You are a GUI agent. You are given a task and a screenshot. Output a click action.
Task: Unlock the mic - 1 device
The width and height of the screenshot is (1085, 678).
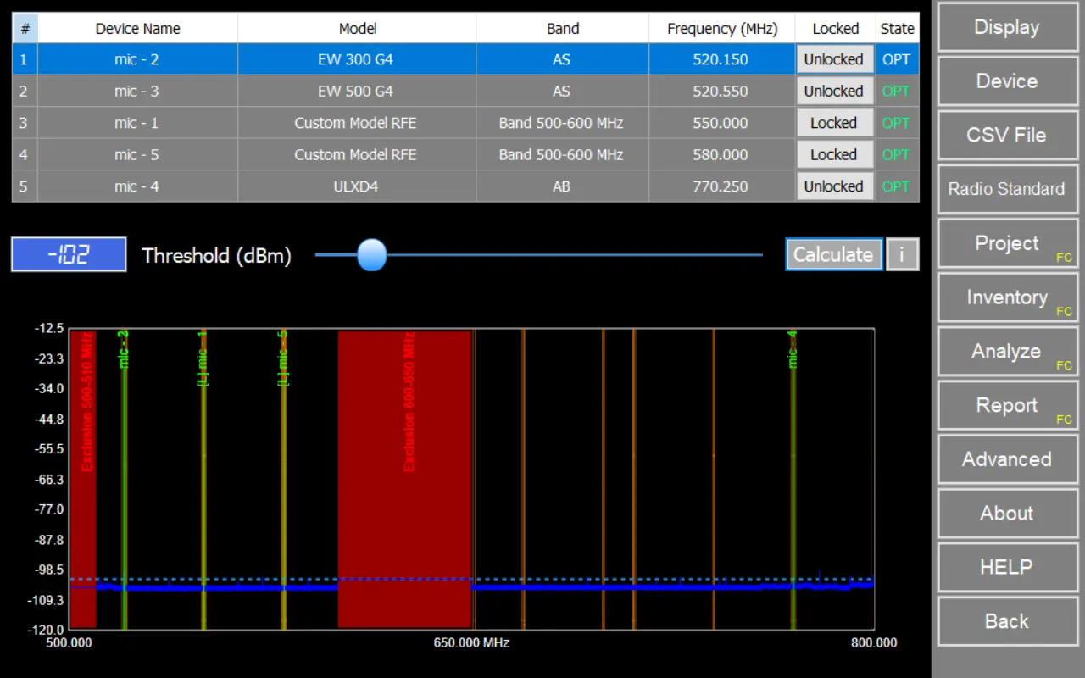pos(834,123)
